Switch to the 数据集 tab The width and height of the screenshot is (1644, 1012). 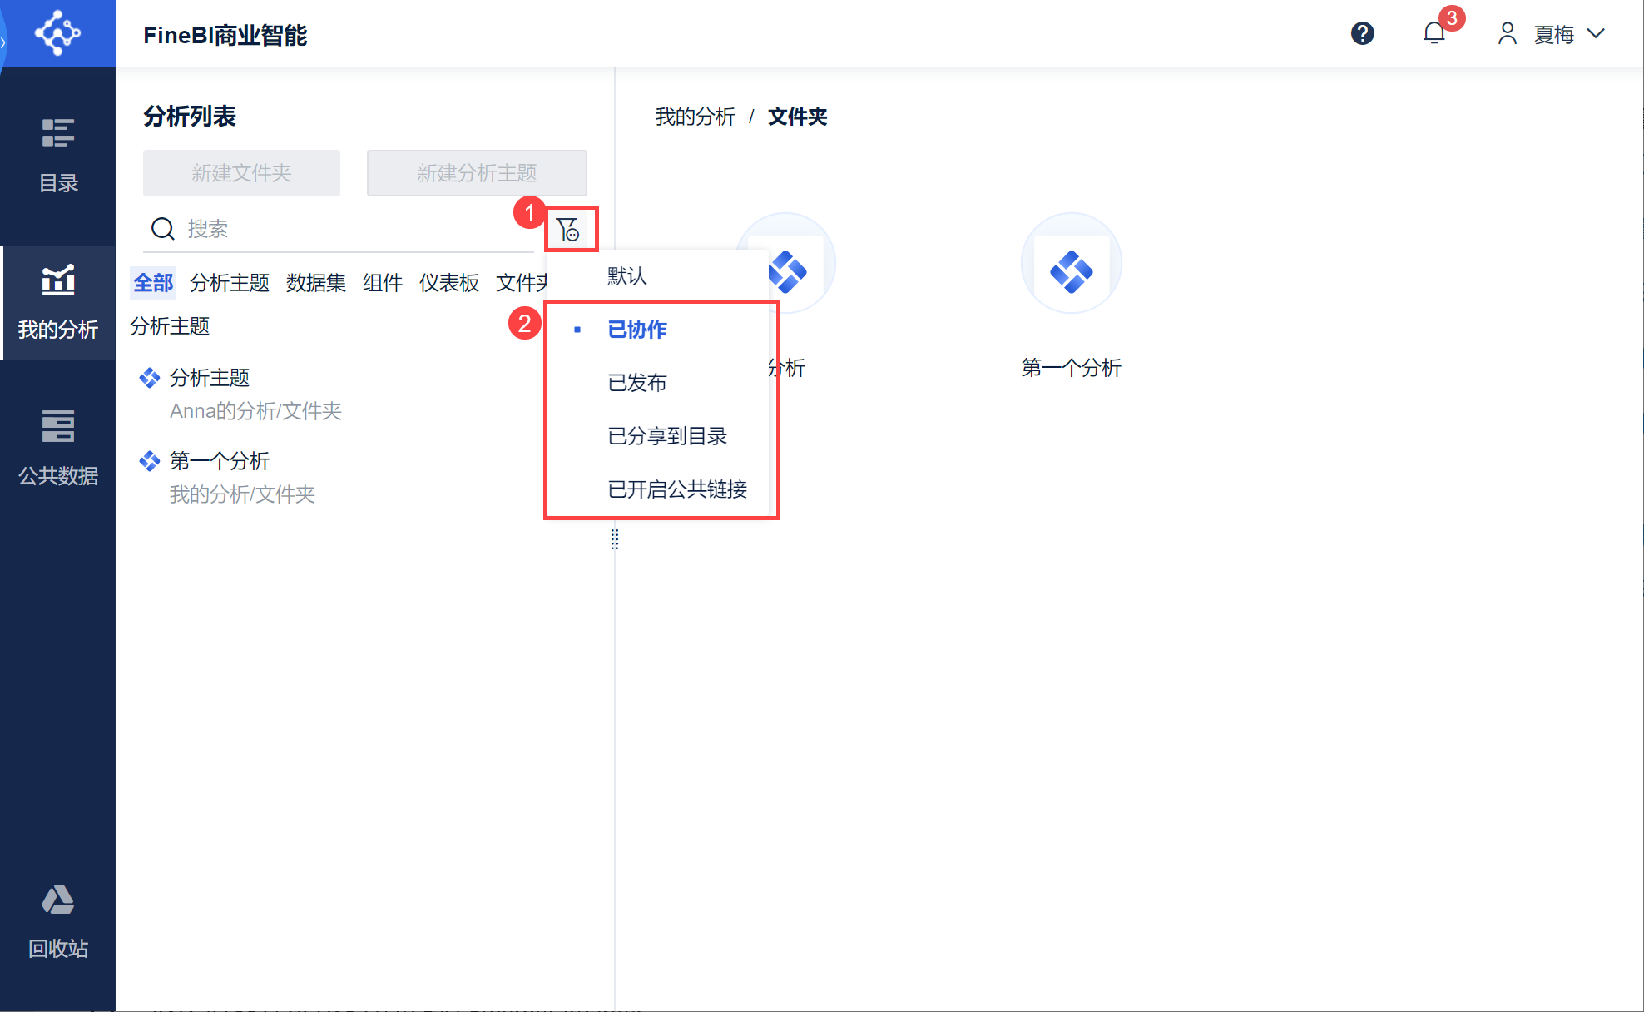(315, 283)
